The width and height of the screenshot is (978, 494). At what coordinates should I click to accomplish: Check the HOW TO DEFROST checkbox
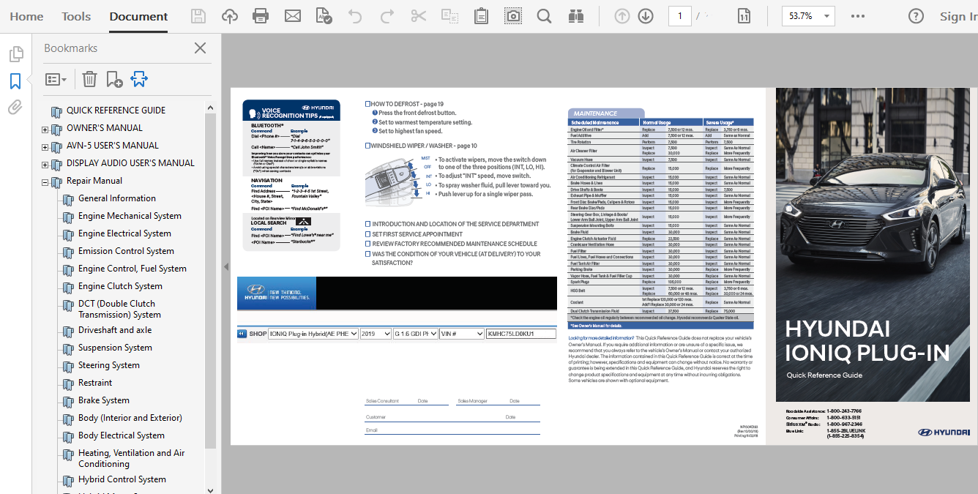368,104
